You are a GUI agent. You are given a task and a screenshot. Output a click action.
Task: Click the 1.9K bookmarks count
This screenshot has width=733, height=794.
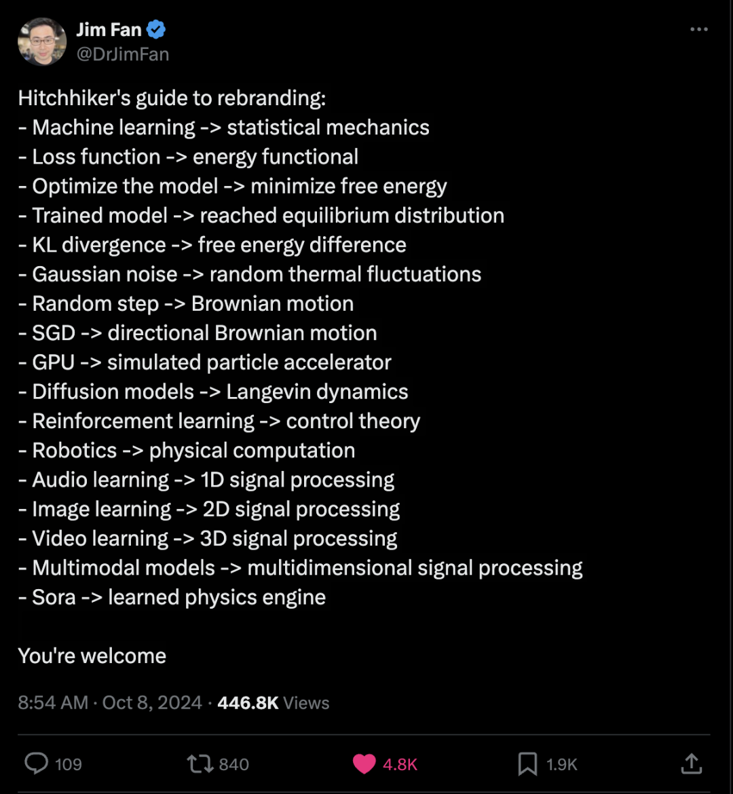pos(562,764)
